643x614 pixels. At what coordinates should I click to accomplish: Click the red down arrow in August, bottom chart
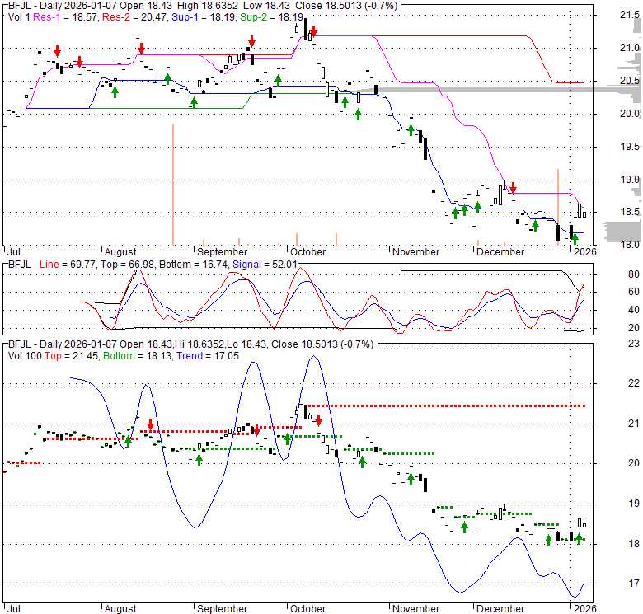click(150, 425)
